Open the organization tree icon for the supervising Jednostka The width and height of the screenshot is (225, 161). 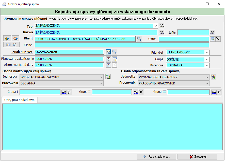[x=108, y=77]
